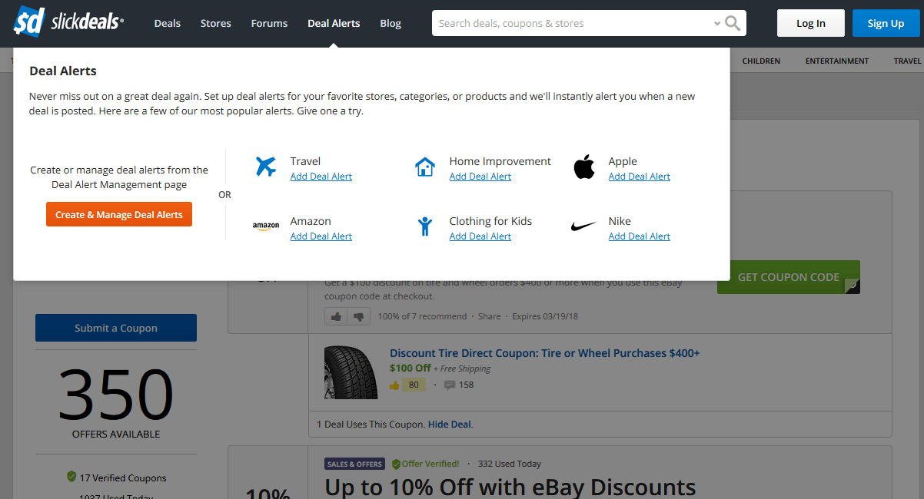
Task: Add Deal Alert for Nike
Action: click(x=639, y=236)
